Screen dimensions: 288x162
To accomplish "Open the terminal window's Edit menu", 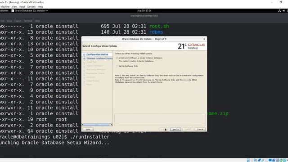I will (x=2, y=21).
